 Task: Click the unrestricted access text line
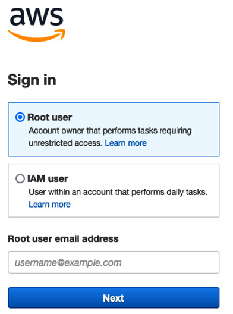65,143
